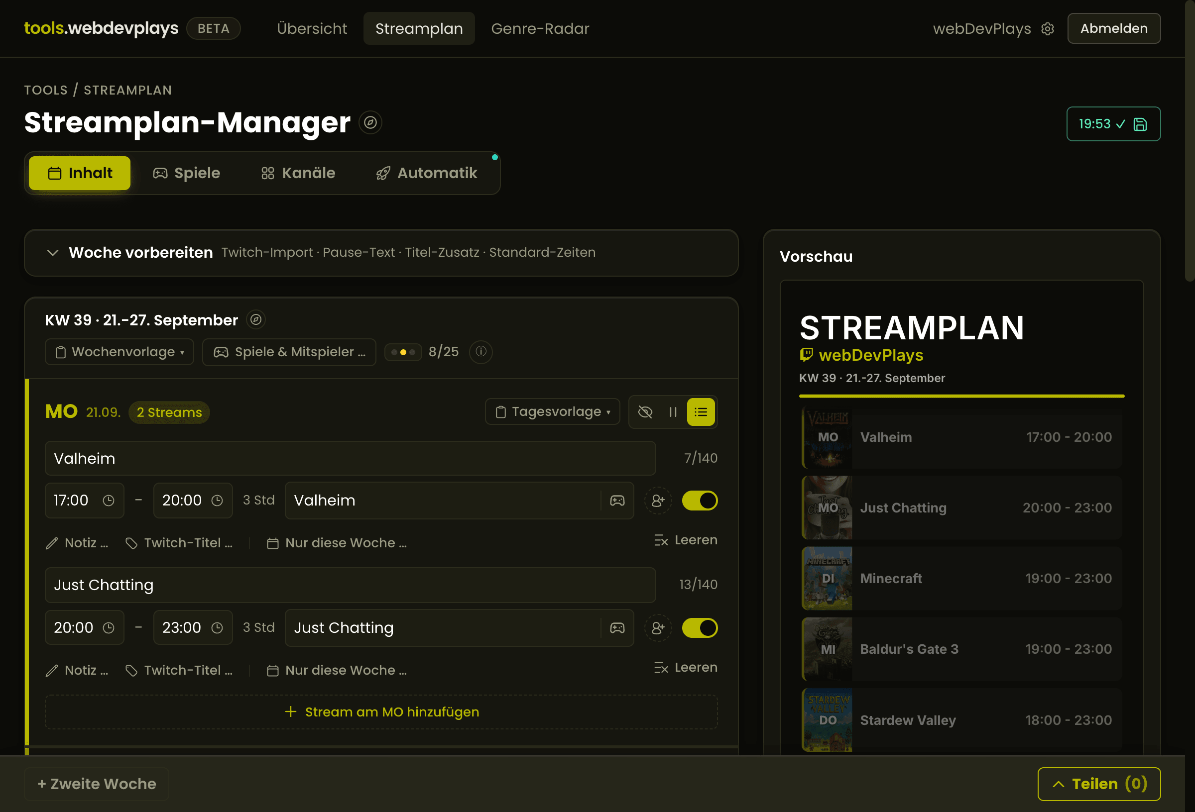The height and width of the screenshot is (812, 1195).
Task: Open Nur diese Woche option for Valheim
Action: (337, 543)
